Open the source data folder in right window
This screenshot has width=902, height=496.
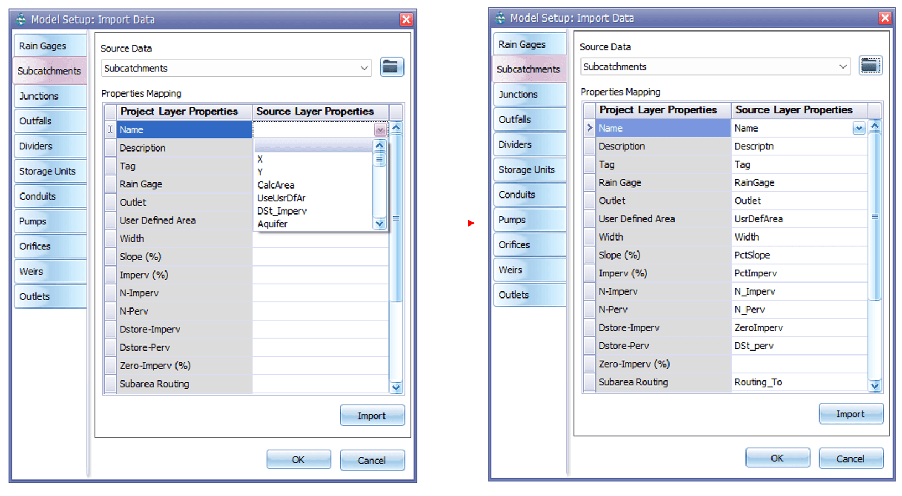870,66
